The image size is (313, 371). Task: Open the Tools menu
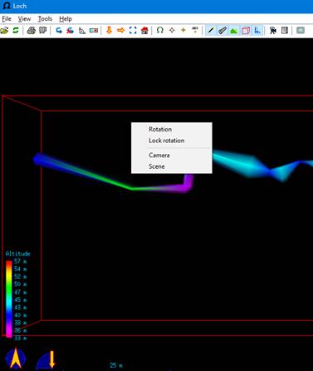pyautogui.click(x=45, y=19)
